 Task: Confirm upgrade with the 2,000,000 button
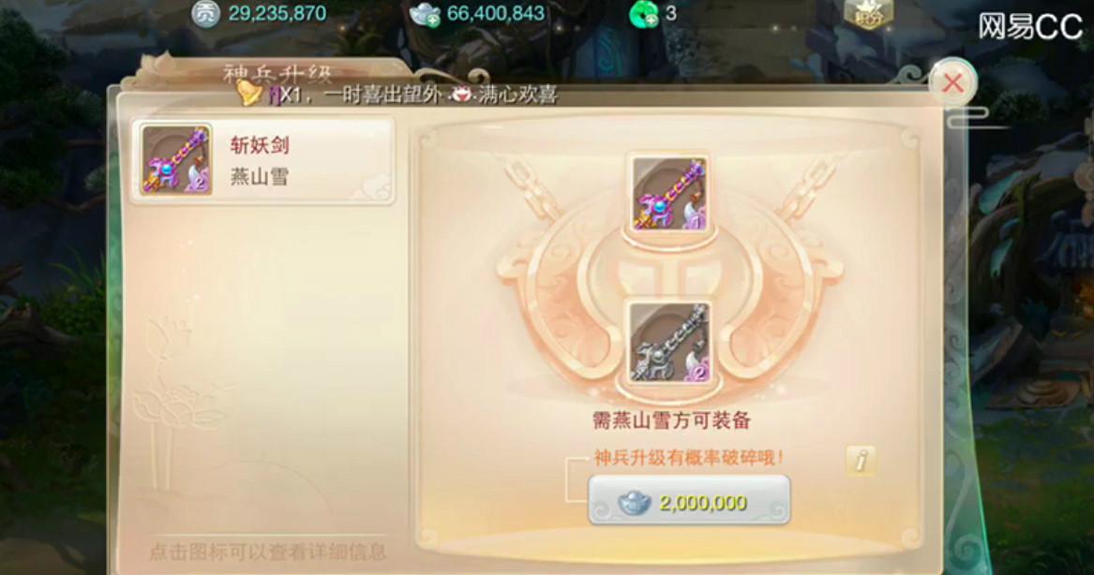[x=689, y=500]
